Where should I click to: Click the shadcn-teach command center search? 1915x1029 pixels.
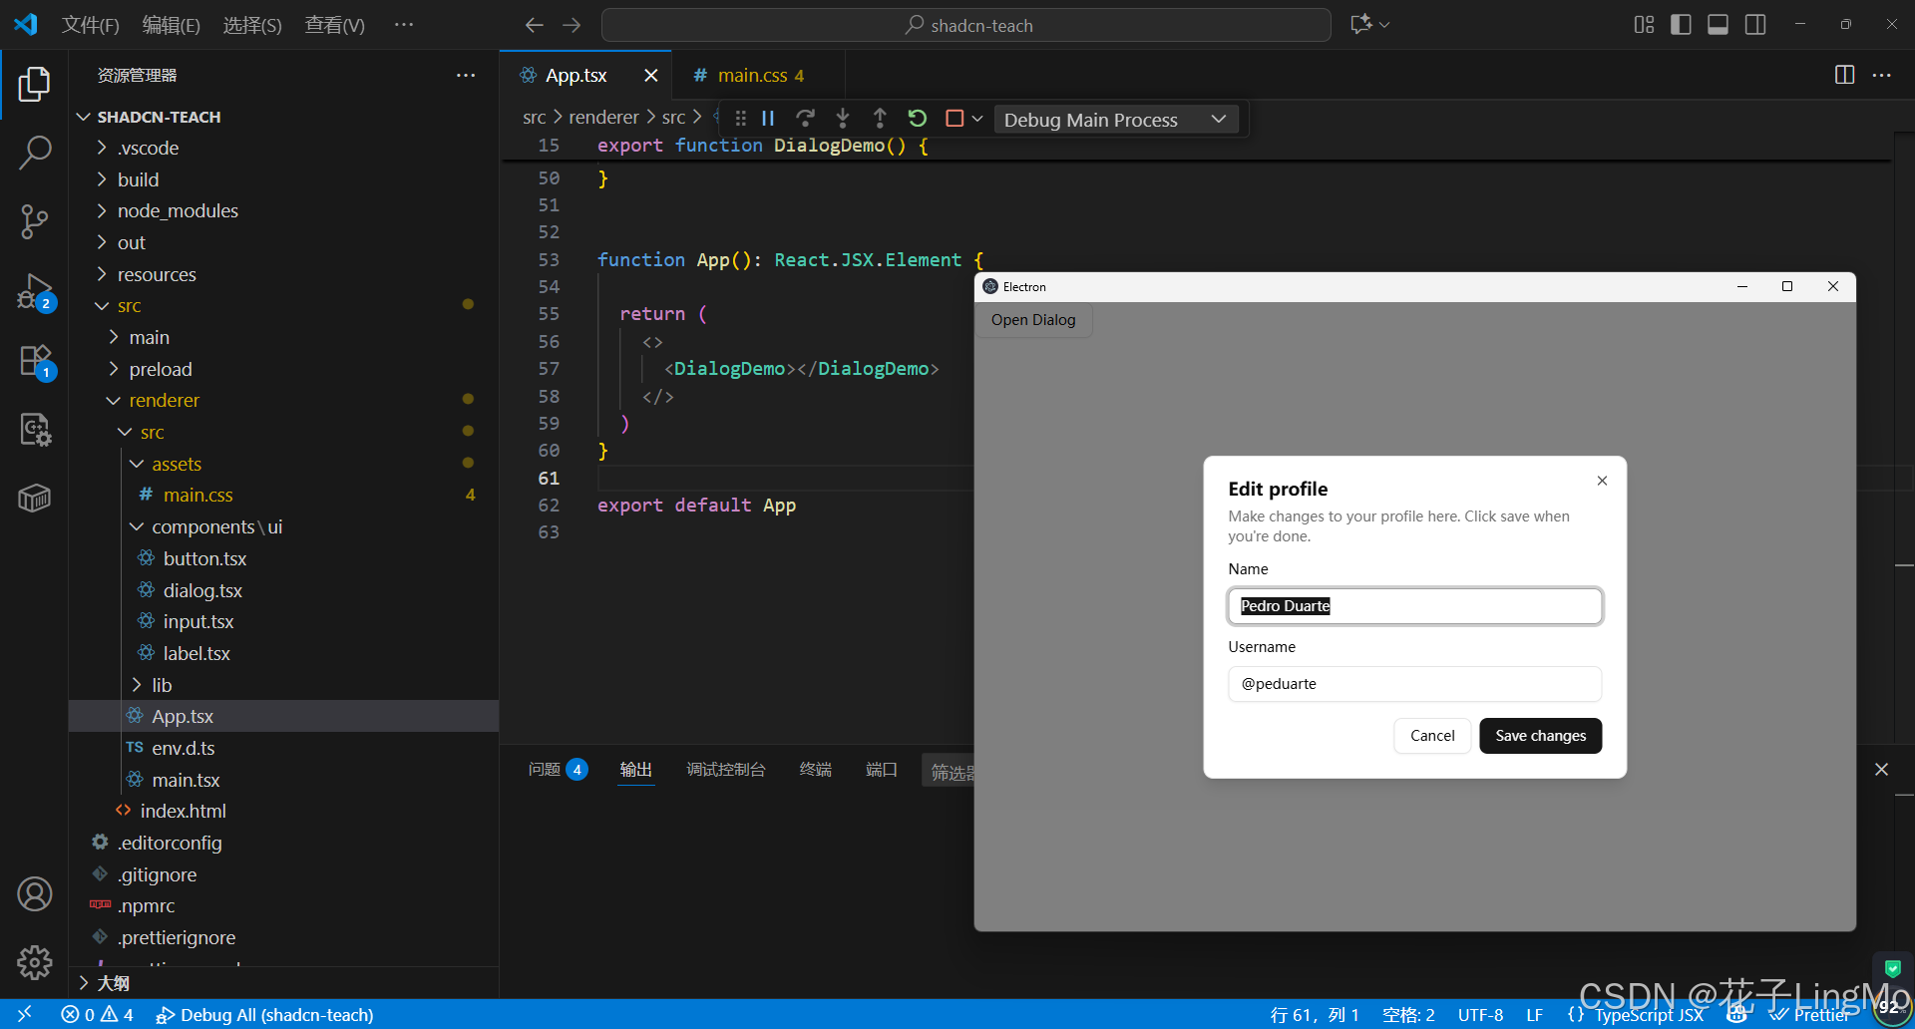[x=965, y=25]
